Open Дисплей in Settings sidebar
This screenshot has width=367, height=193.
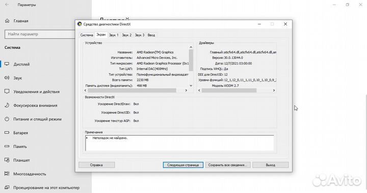tap(21, 65)
